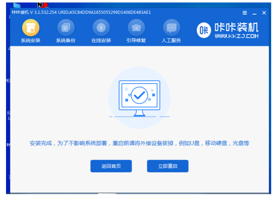Click the 咔咔装机 version title bar text
The width and height of the screenshot is (274, 198).
click(81, 12)
